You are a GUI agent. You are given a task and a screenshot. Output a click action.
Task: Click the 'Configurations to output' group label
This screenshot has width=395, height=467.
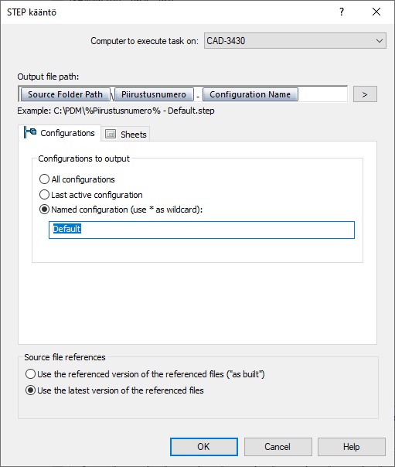[x=84, y=159]
